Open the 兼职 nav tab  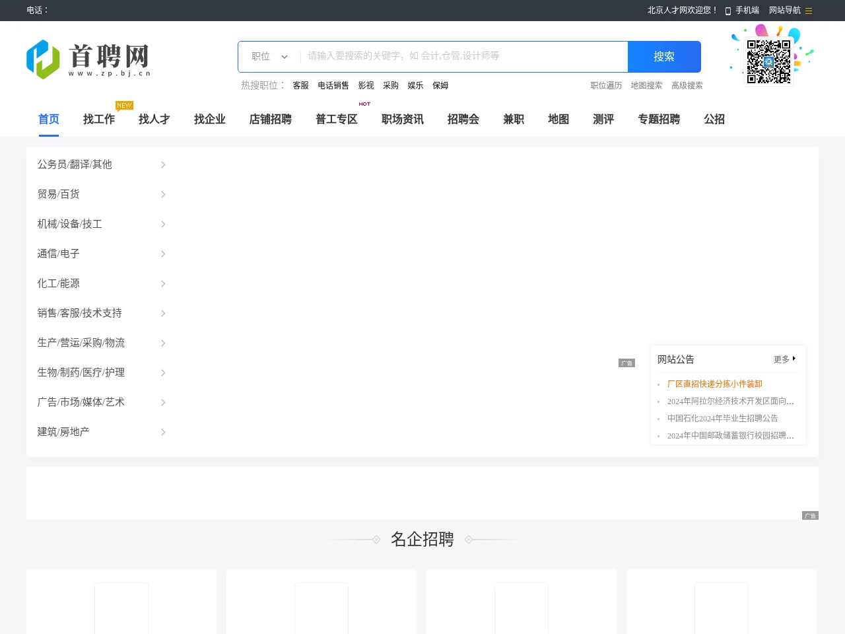coord(514,120)
